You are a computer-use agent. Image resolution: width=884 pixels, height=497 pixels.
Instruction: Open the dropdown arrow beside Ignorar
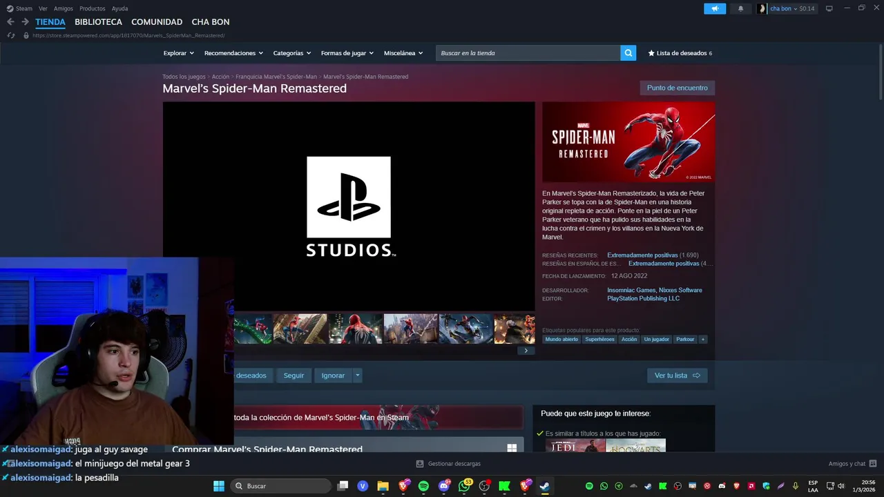357,376
